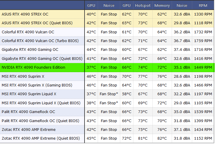Select Colorful RTX 4090 Vulcan OC (Turbo BIOS)

pos(40,41)
